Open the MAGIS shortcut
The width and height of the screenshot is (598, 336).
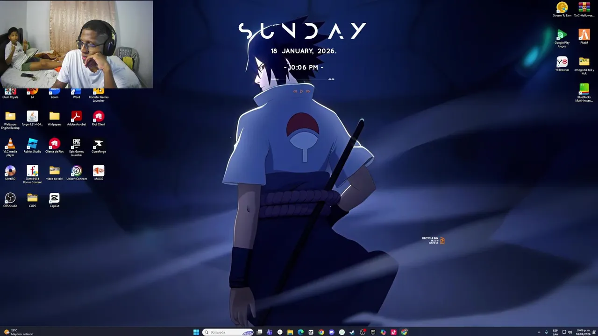coord(99,173)
